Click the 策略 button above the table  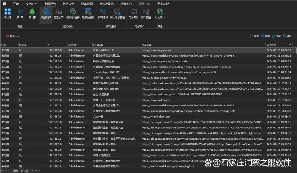pyautogui.click(x=254, y=36)
